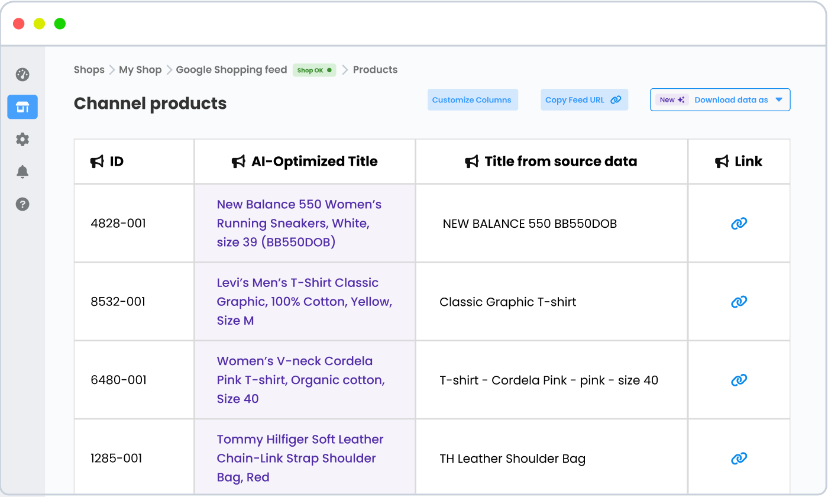The height and width of the screenshot is (497, 828).
Task: Open the dashboard speedometer icon in sidebar
Action: point(22,75)
